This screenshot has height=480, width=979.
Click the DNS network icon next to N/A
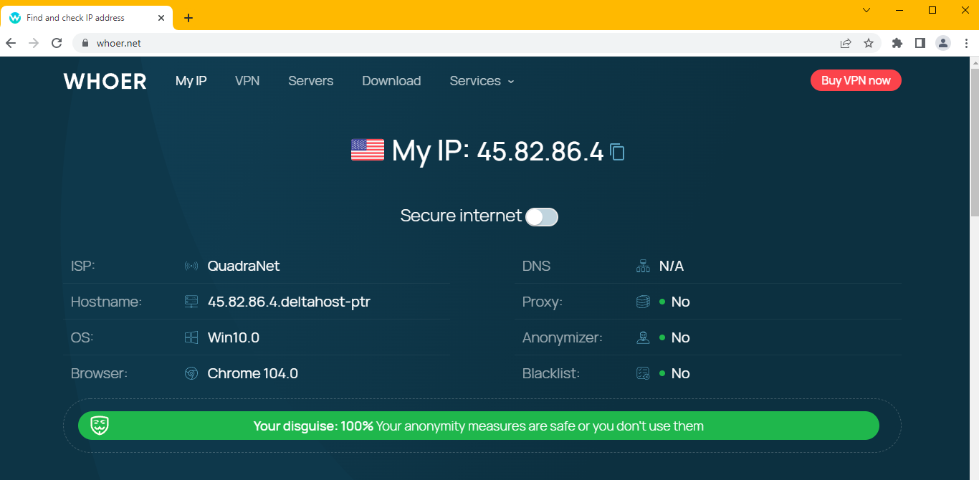[643, 267]
